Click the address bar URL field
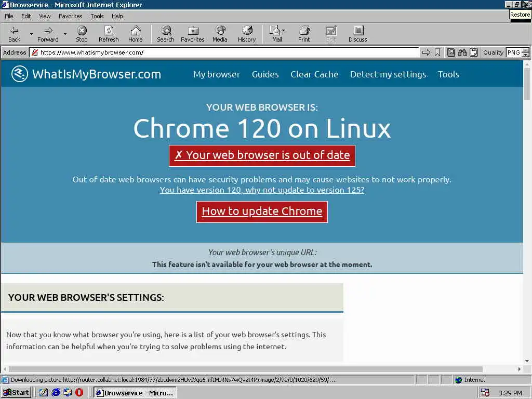 pyautogui.click(x=224, y=52)
